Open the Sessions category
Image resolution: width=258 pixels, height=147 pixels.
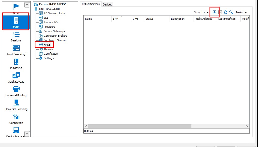pyautogui.click(x=16, y=36)
